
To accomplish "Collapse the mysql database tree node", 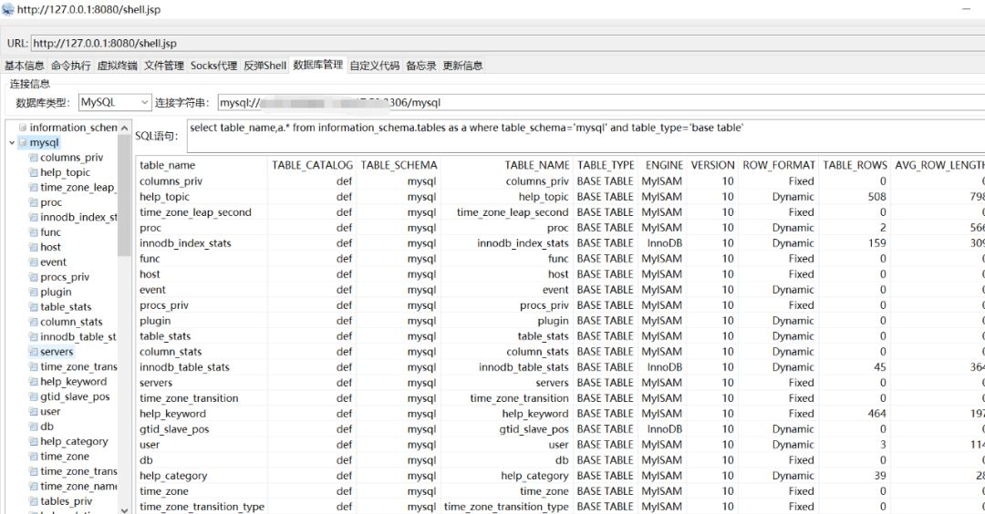I will [11, 143].
